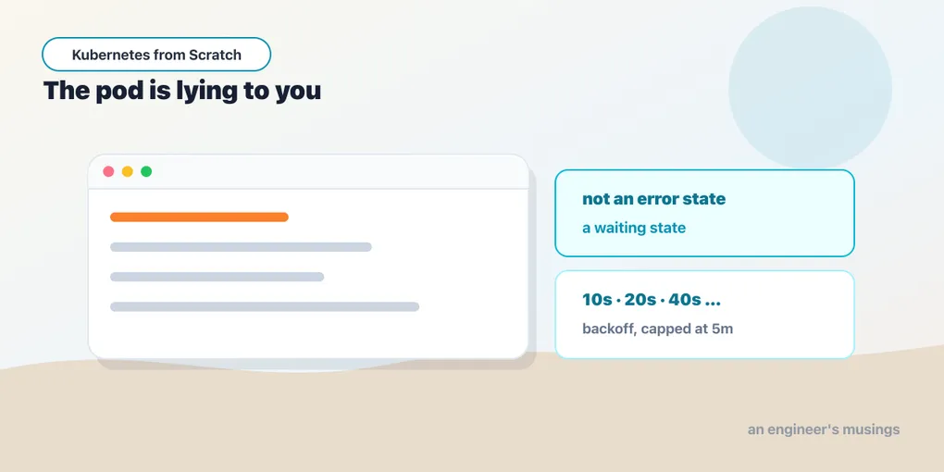Click the orange highlighted line in the window

[x=199, y=217]
